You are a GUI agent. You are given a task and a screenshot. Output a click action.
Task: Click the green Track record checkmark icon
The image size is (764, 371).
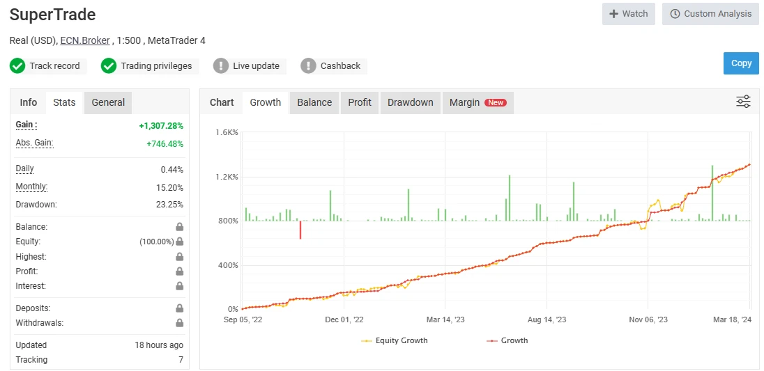(x=17, y=66)
